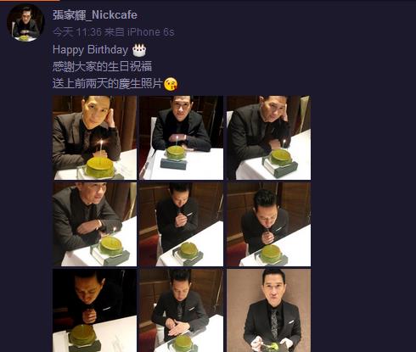The image size is (416, 352).
Task: Open center photo of man with clasped hands
Action: 181,224
